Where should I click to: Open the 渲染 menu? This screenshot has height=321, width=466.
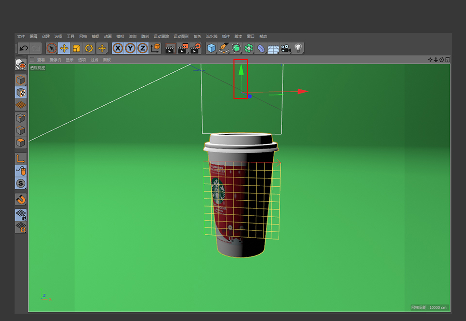tap(133, 36)
